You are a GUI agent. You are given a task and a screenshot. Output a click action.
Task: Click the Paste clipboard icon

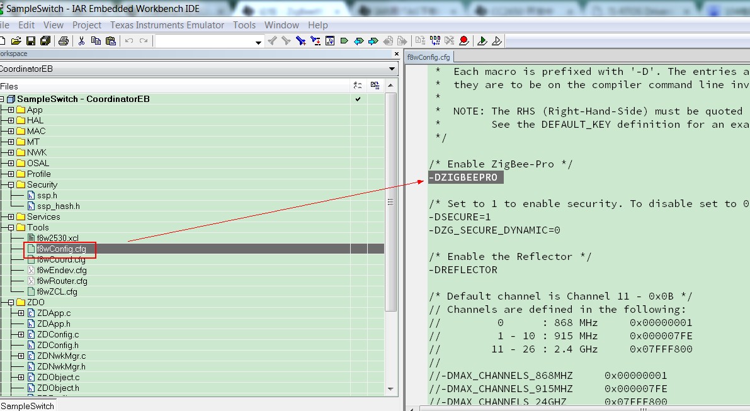[x=110, y=41]
